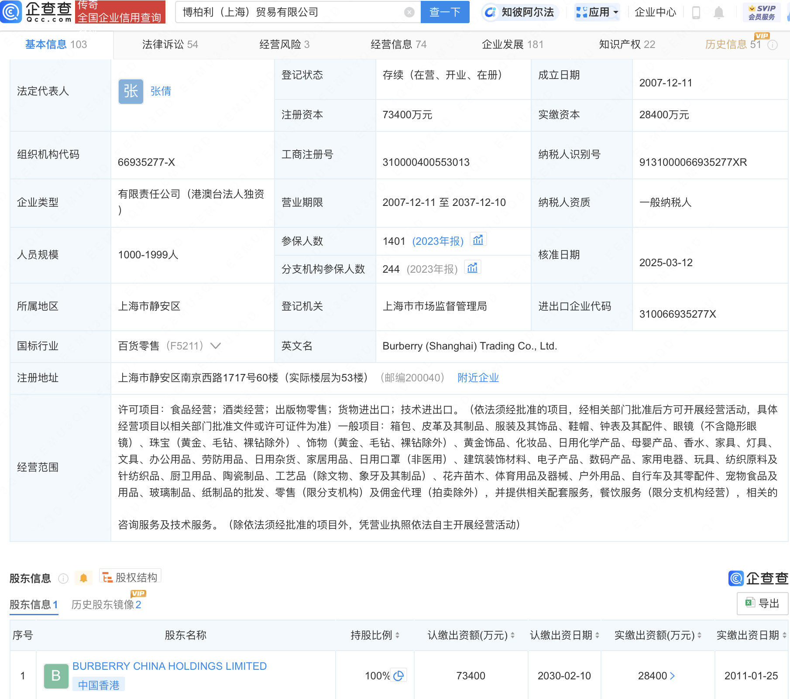Viewport: 790px width, 699px height.
Task: Click the English name Burberry (Shanghai) Trading Co., Ltd.
Action: 470,346
